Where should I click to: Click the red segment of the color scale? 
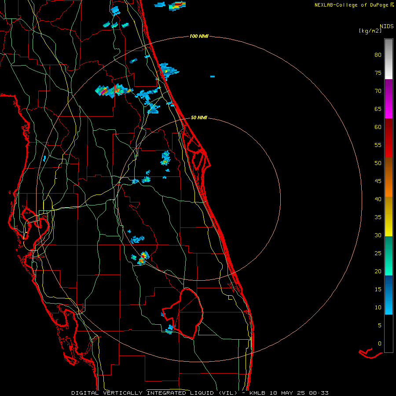pos(389,138)
